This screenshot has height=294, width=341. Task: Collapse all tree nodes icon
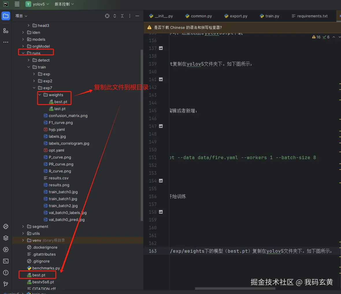tap(122, 16)
